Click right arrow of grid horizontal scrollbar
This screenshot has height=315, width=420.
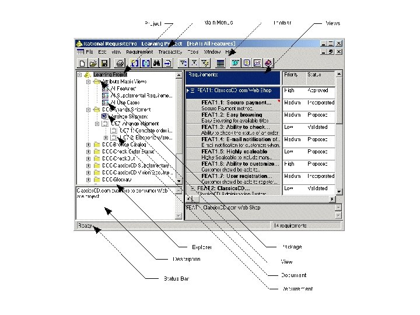pos(332,199)
